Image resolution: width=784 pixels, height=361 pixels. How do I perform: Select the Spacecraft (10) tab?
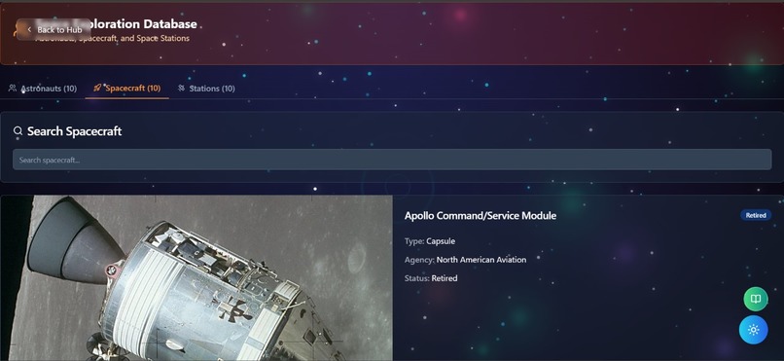[127, 89]
